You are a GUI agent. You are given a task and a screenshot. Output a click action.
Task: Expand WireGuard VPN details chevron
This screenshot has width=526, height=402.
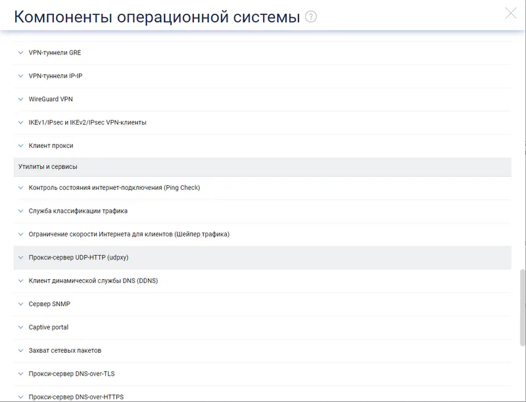[x=21, y=99]
